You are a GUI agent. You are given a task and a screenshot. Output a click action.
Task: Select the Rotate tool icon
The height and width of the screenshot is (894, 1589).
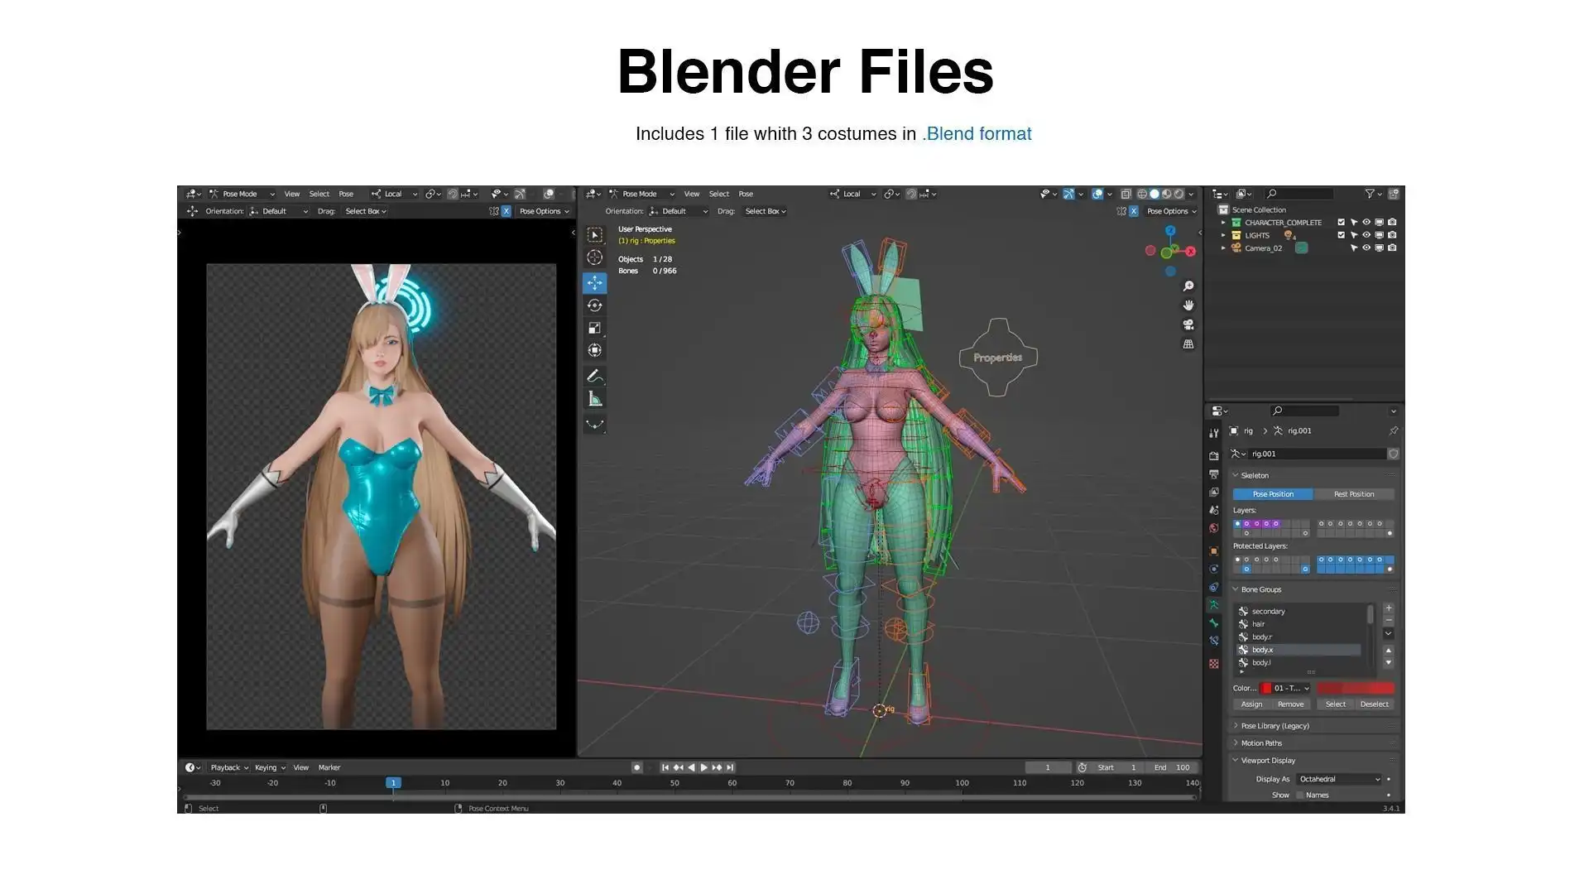[594, 305]
